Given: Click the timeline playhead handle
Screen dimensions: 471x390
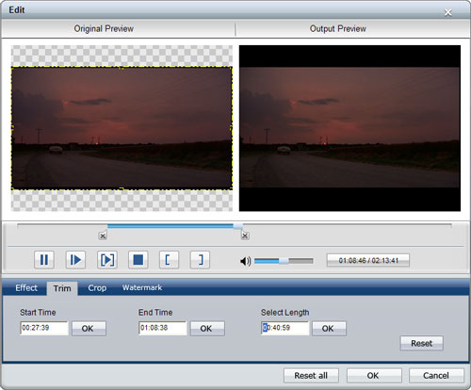Looking at the screenshot, I should 238,226.
